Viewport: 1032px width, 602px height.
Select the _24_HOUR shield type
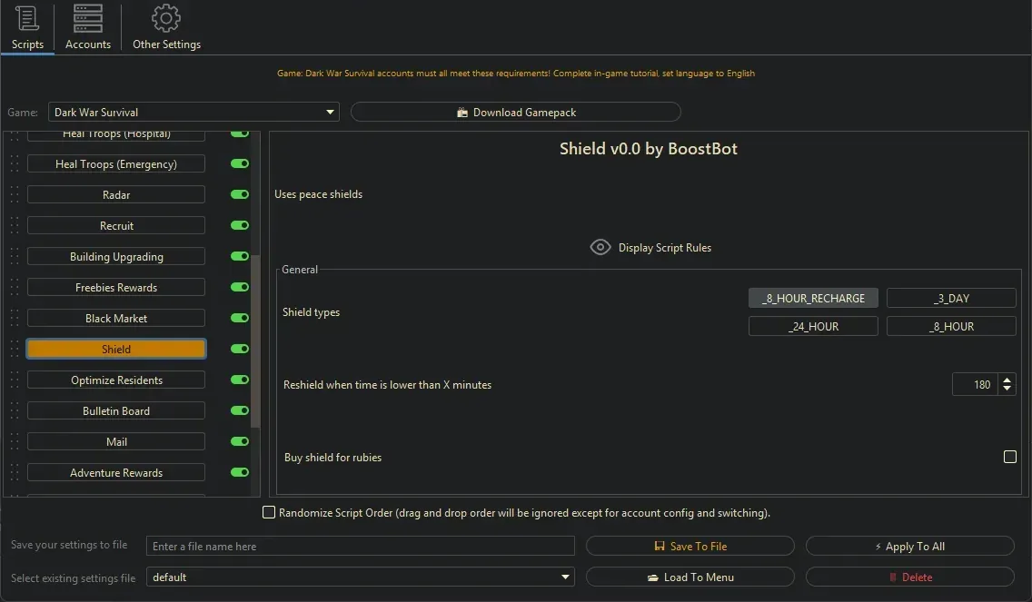click(x=813, y=326)
